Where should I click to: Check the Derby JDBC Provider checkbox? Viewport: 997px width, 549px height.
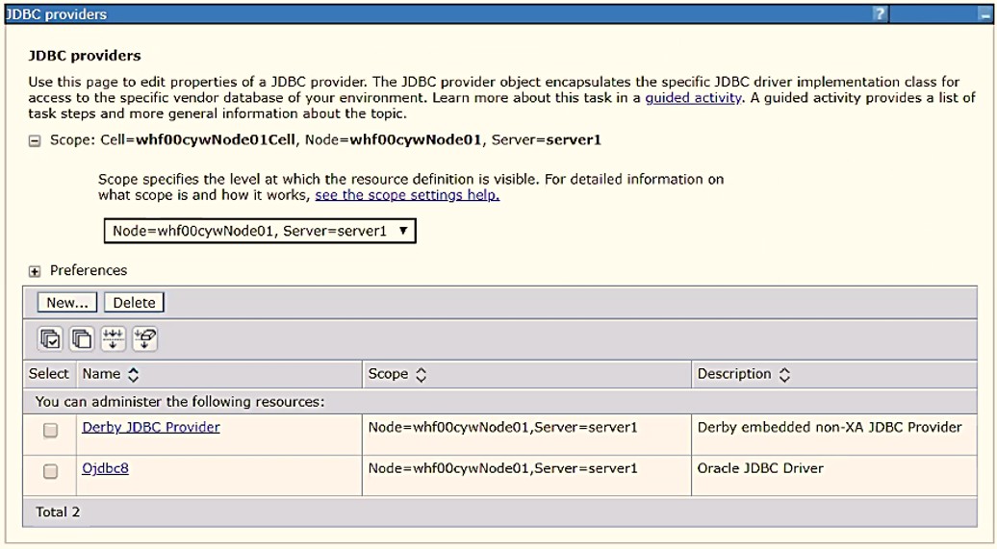pos(50,430)
